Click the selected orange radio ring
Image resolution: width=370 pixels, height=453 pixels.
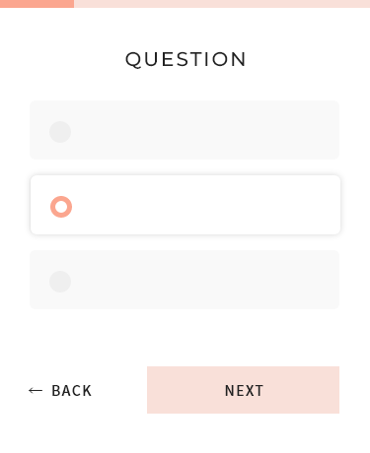click(x=61, y=207)
